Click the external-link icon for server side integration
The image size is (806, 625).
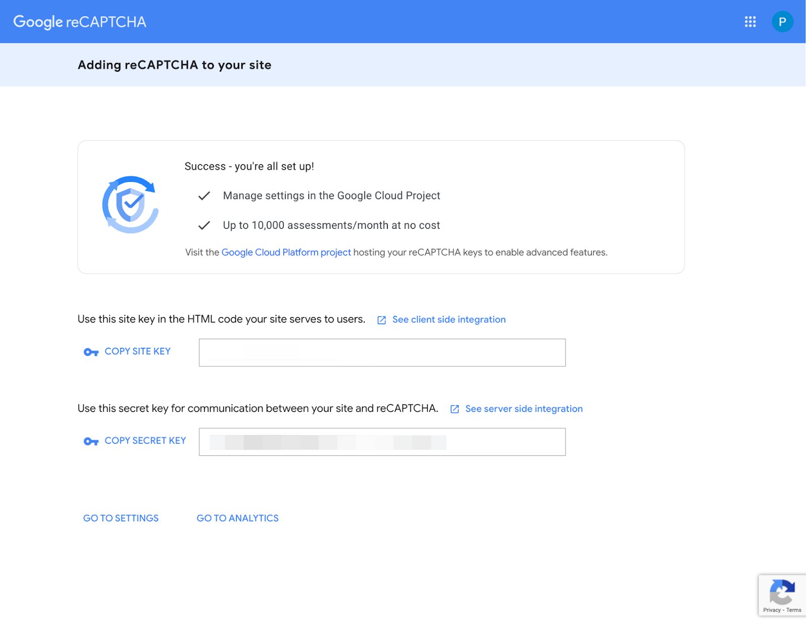454,409
